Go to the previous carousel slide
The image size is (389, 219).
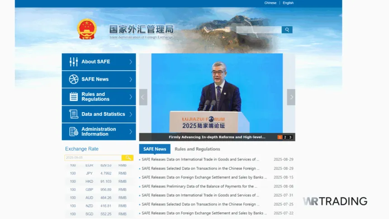(143, 97)
